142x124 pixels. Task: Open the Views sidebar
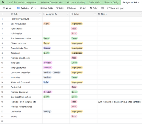point(7,8)
